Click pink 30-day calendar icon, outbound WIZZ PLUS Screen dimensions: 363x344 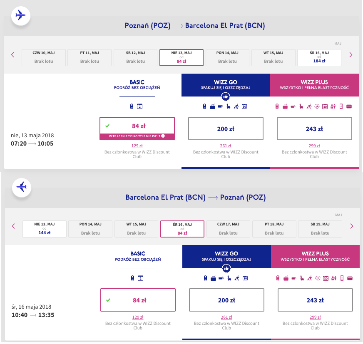click(x=325, y=106)
